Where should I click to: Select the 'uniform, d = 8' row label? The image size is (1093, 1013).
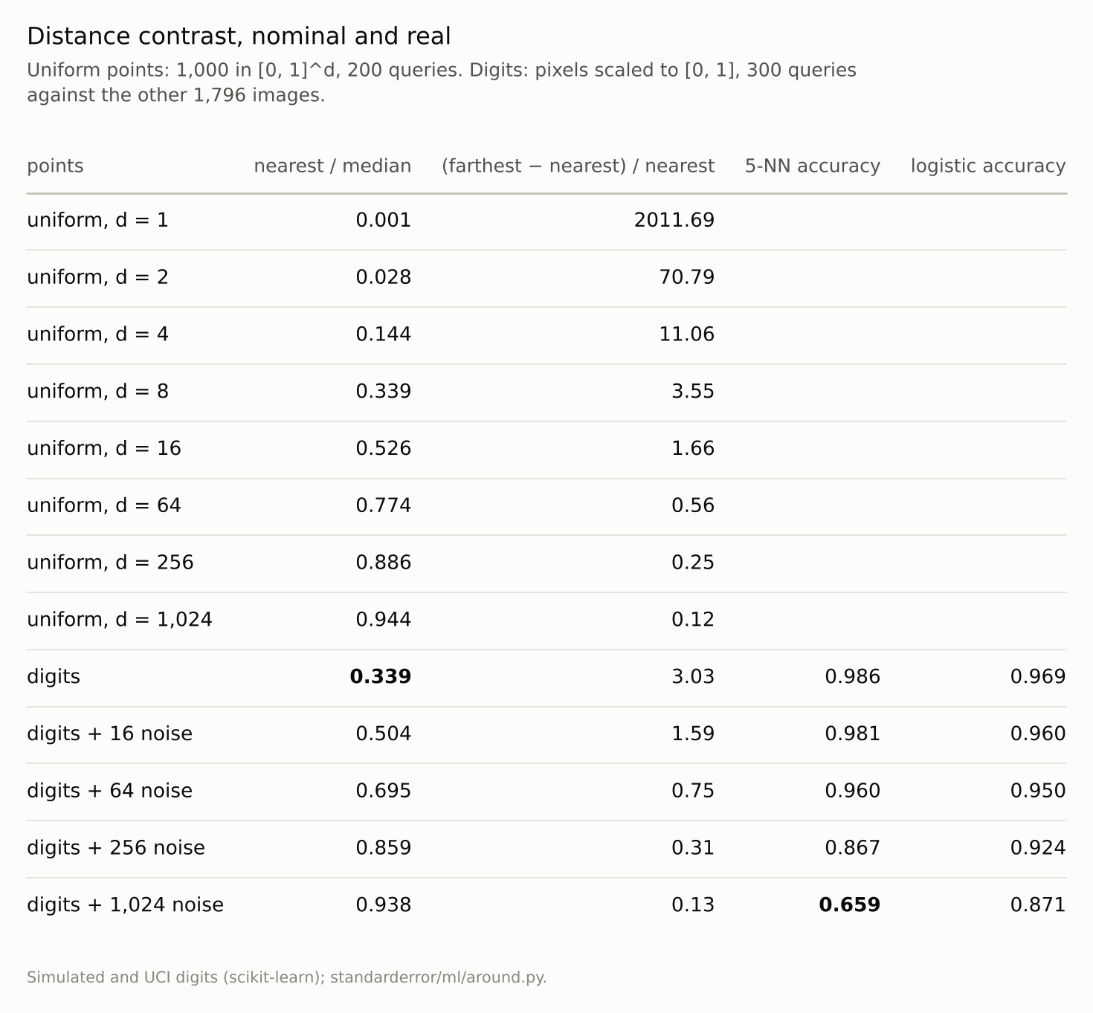click(x=97, y=392)
